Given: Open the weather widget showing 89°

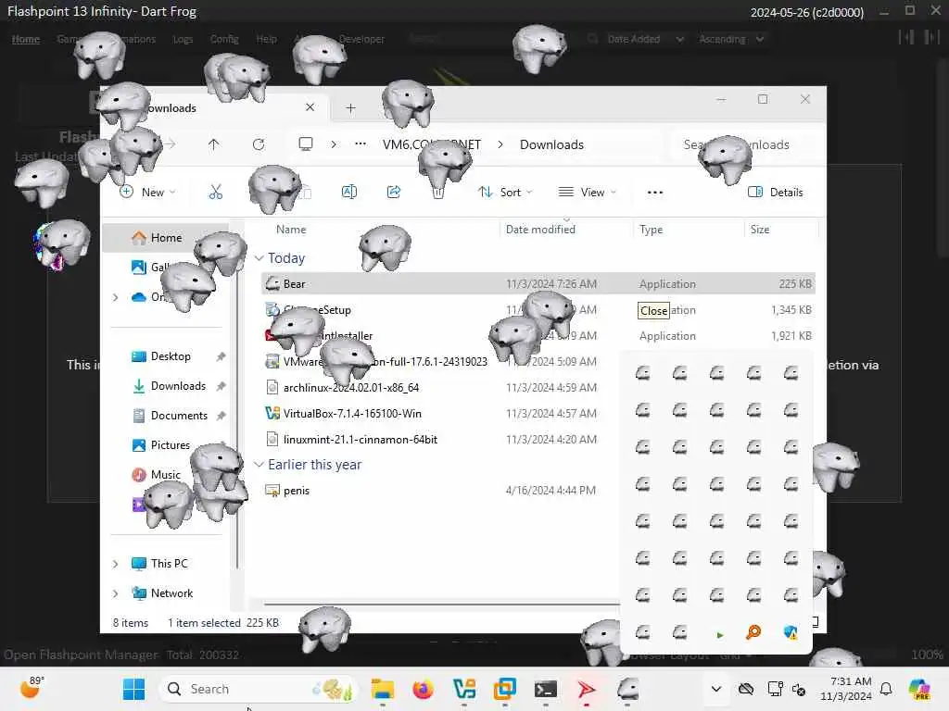Looking at the screenshot, I should tap(32, 688).
